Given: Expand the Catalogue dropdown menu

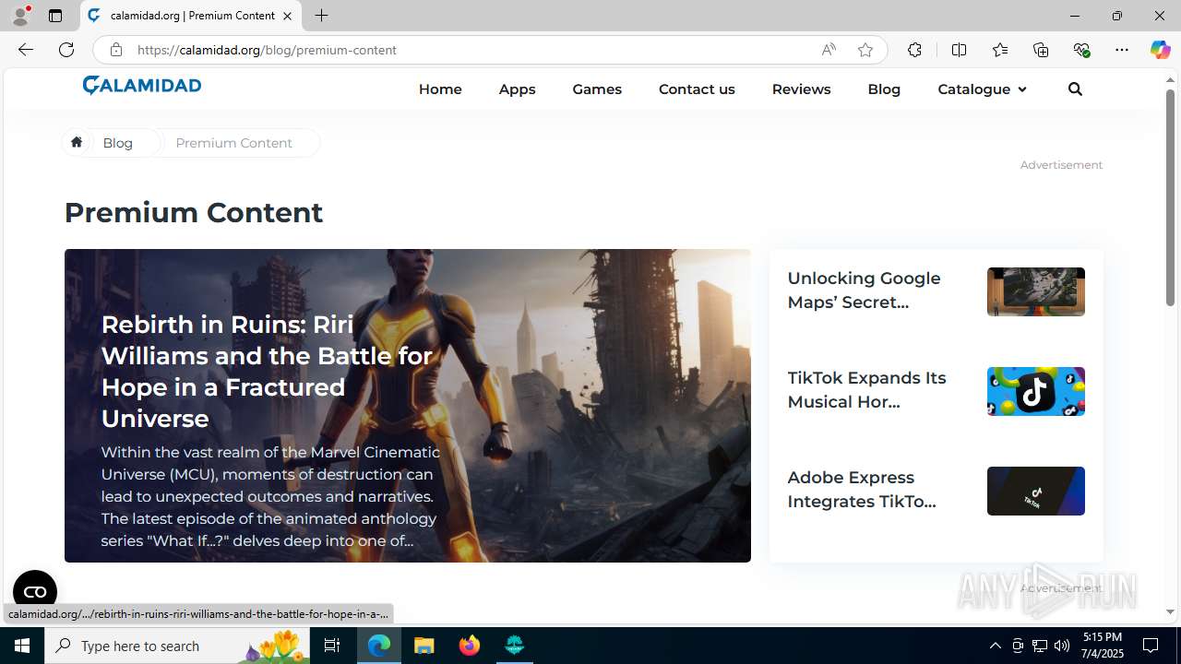Looking at the screenshot, I should click(982, 89).
